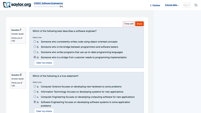Open the Course data dropdown
Viewport: 201px width, 113px height.
172,5
